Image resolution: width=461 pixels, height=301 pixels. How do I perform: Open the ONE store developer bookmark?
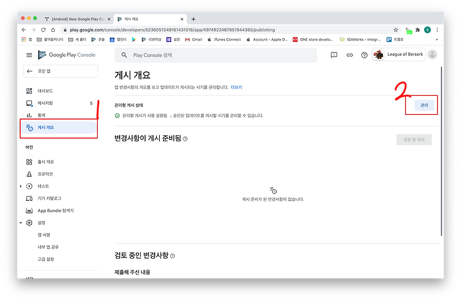pos(313,39)
